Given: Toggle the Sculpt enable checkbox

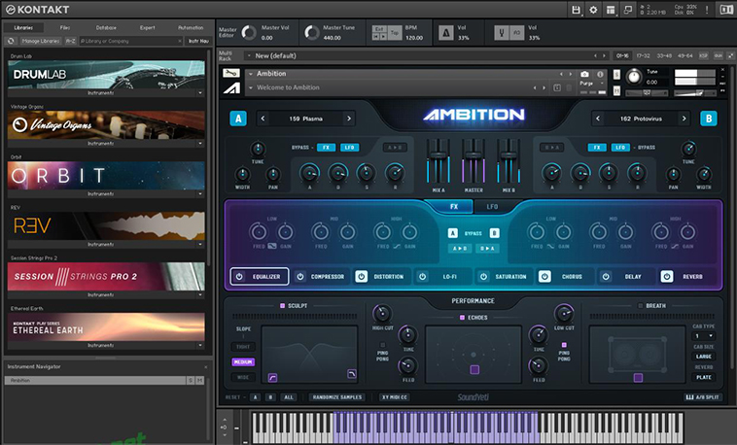Looking at the screenshot, I should [283, 305].
